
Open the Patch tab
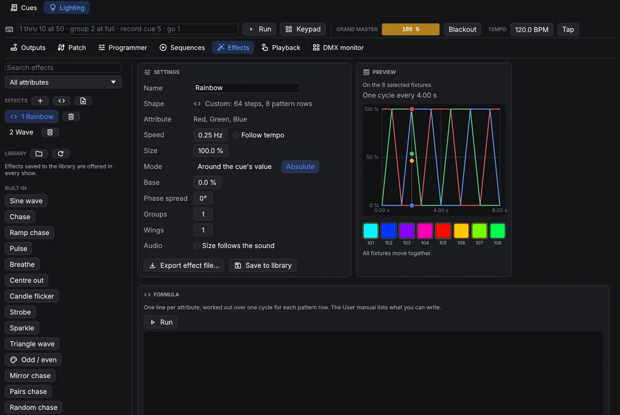[72, 47]
